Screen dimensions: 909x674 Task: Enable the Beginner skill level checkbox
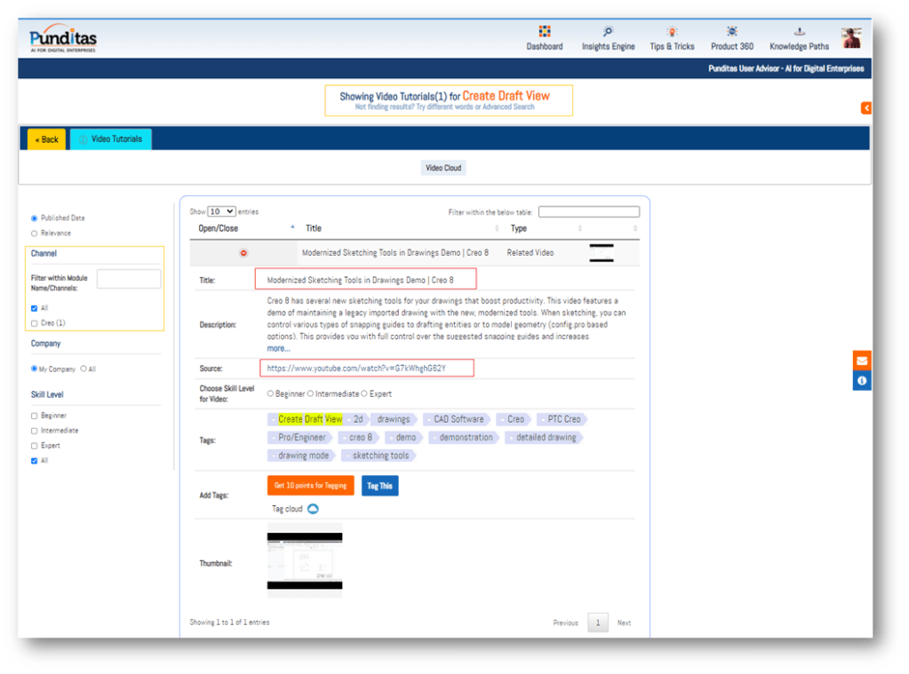[35, 416]
